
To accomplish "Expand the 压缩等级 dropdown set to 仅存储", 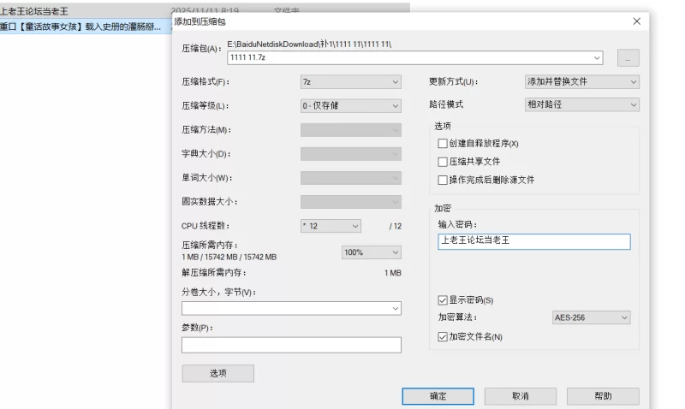I will tap(350, 106).
